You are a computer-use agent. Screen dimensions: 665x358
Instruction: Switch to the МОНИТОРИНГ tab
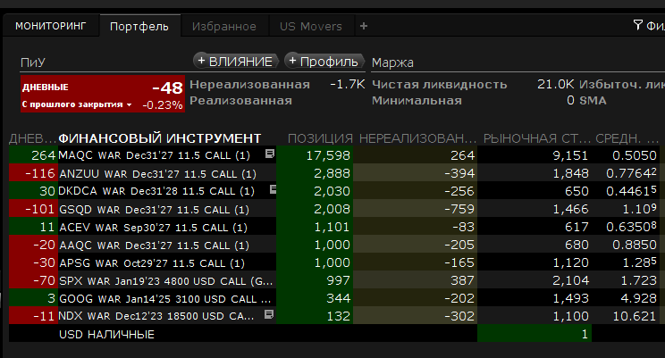(50, 26)
